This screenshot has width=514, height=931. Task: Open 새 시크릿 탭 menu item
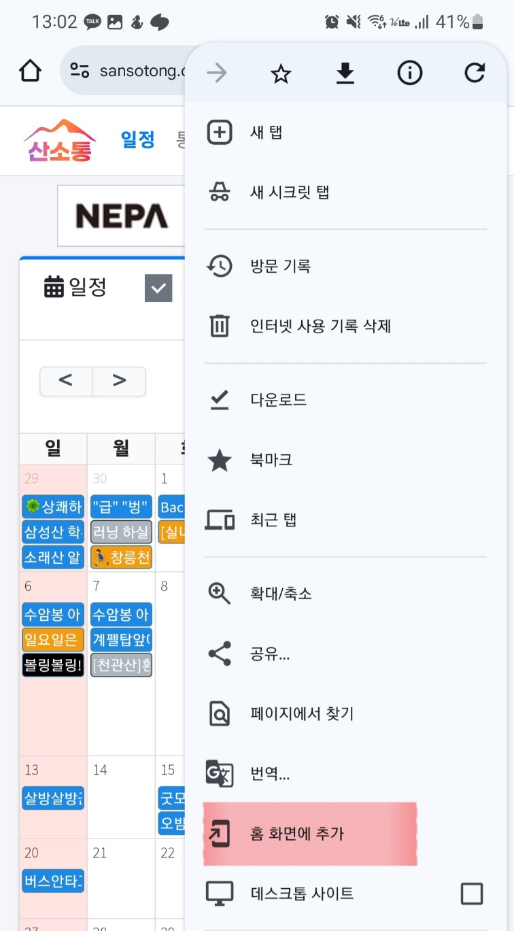click(x=290, y=192)
